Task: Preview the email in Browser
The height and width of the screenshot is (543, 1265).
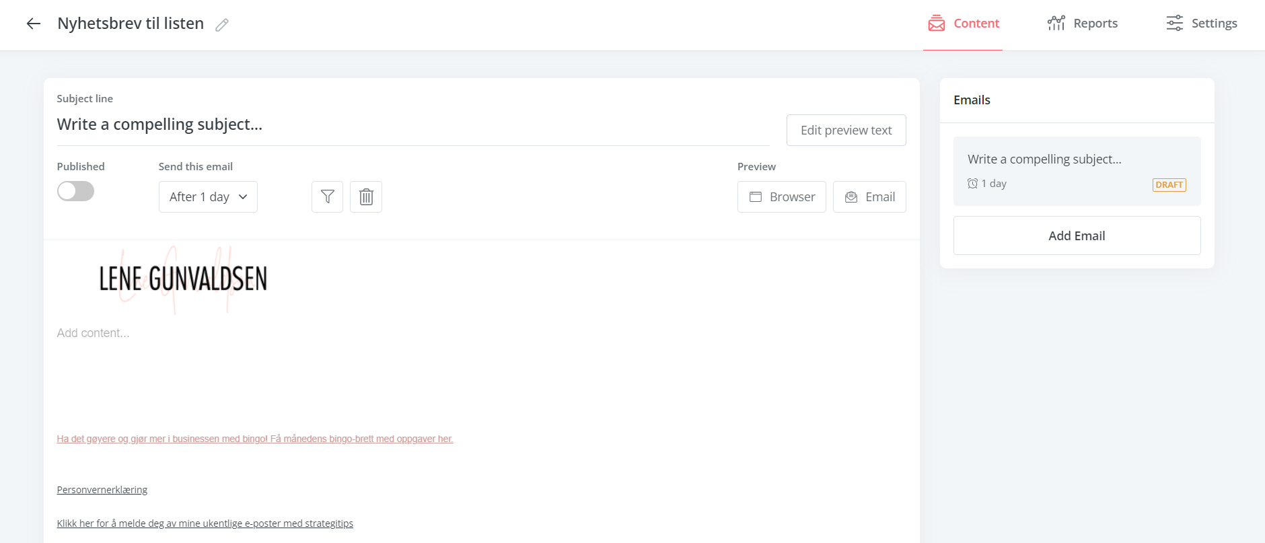Action: click(x=781, y=196)
